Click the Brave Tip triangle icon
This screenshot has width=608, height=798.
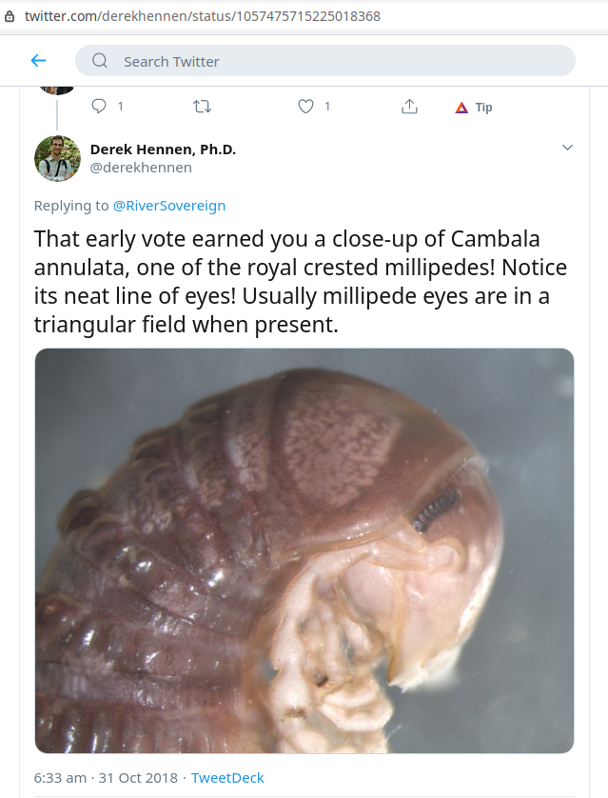tap(461, 108)
